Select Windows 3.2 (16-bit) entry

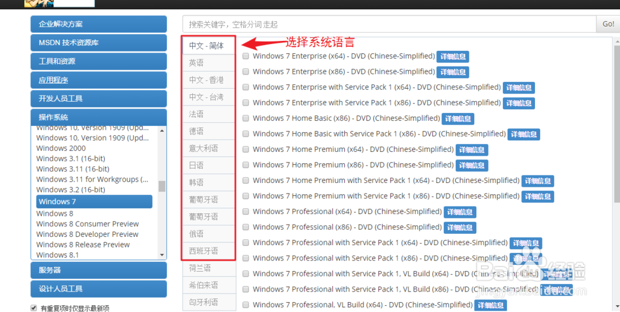71,189
